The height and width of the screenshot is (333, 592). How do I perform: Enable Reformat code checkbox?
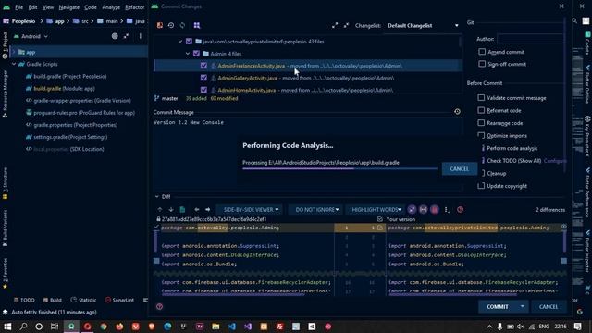(x=481, y=110)
